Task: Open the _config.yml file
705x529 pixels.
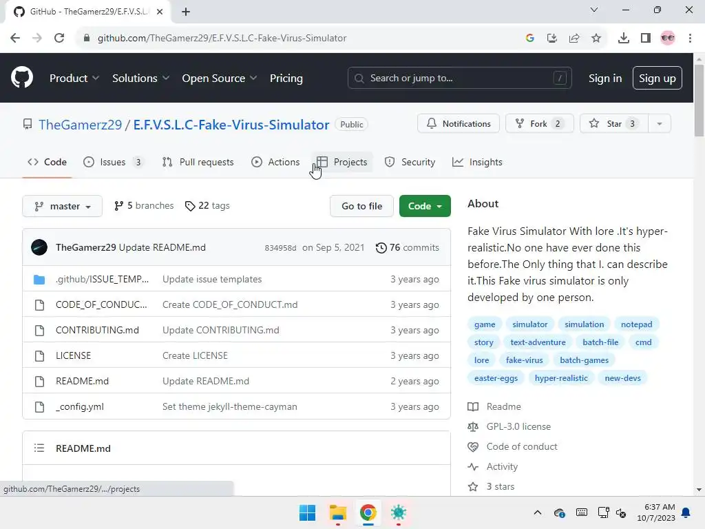Action: (x=80, y=406)
